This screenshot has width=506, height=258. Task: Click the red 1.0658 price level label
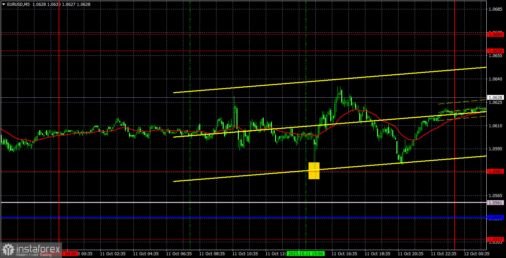(496, 51)
